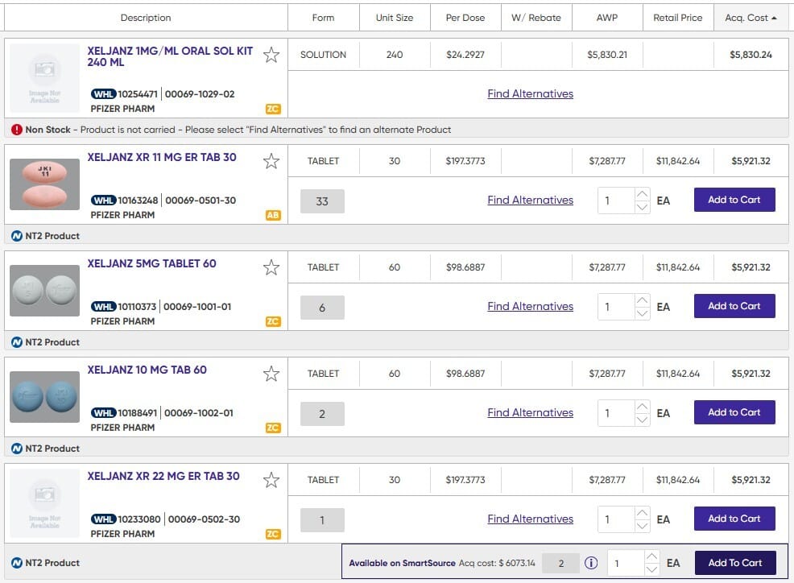Increase quantity for XELJANZ XR 11 MG
794x583 pixels.
642,194
